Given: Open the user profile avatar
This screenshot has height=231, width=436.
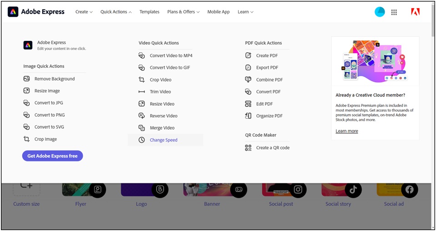Looking at the screenshot, I should pos(380,12).
